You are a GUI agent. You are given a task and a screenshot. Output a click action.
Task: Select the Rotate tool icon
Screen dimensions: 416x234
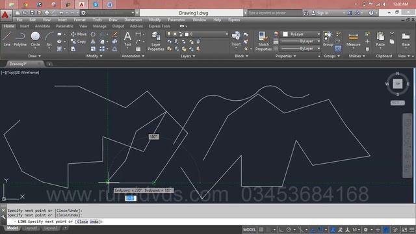93,34
